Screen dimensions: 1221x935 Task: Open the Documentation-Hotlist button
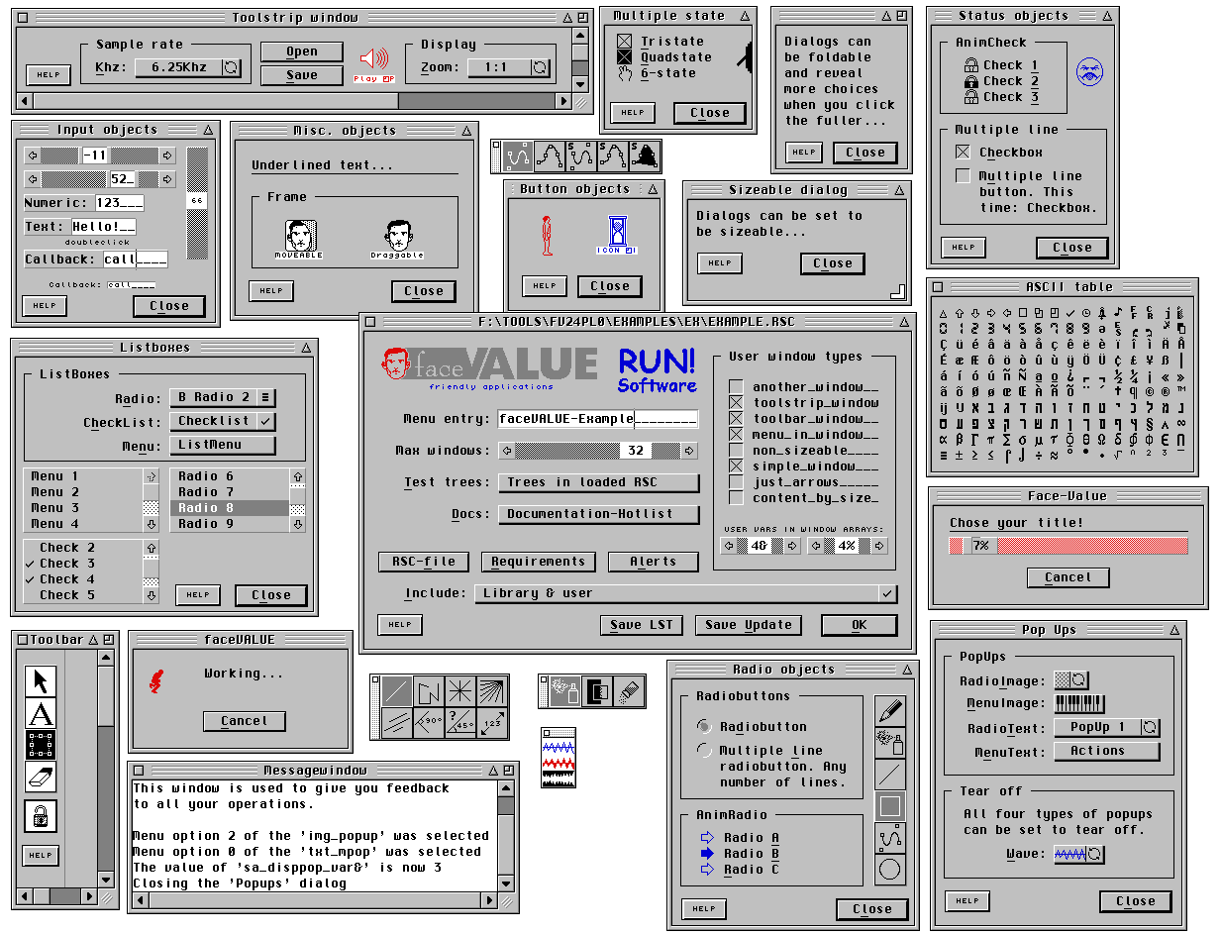click(x=598, y=514)
